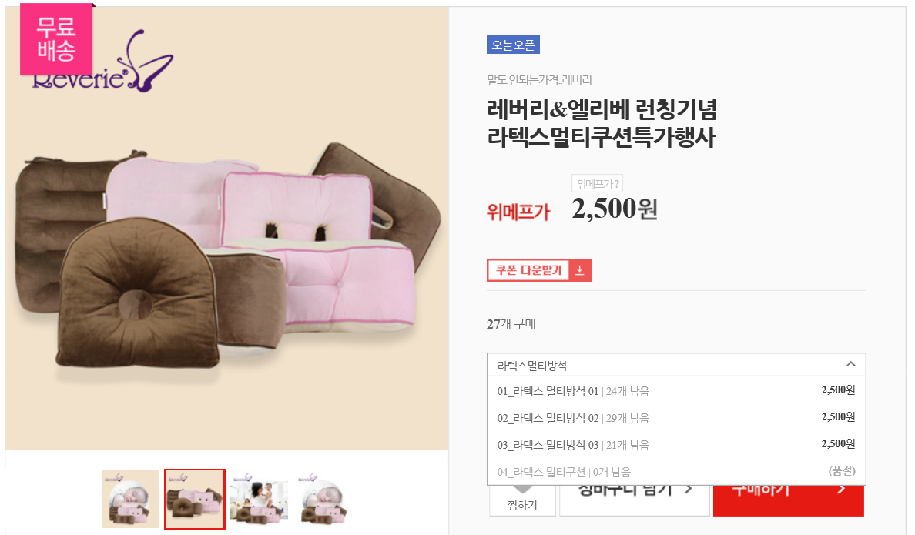The image size is (915, 535).
Task: Click the 오늘오픈 blue badge
Action: click(x=513, y=45)
